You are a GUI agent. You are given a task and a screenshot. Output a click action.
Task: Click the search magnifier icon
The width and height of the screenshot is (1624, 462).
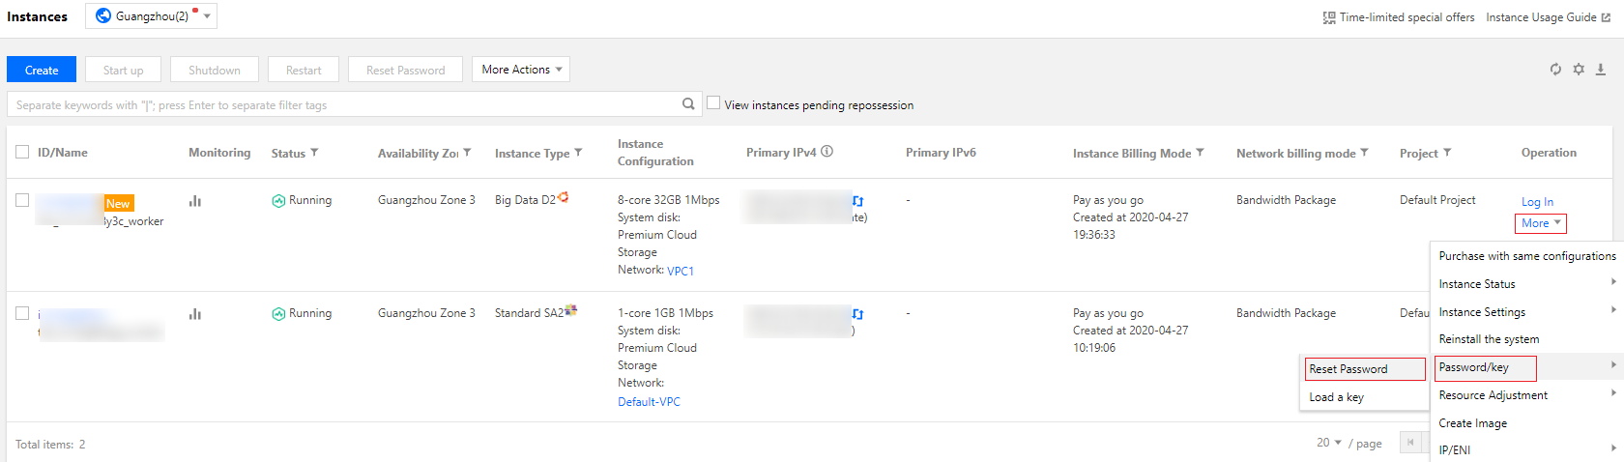(x=688, y=104)
